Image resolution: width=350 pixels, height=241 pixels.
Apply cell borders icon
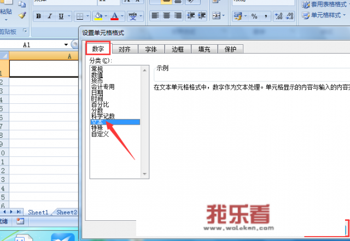(80, 16)
